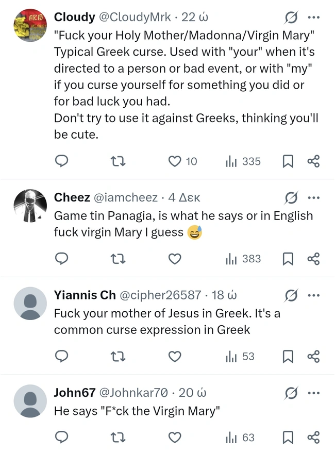Open Cloudy's profile picture
The height and width of the screenshot is (453, 335).
point(30,25)
